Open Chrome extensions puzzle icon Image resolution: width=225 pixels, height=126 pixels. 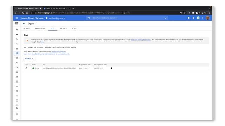(x=193, y=13)
